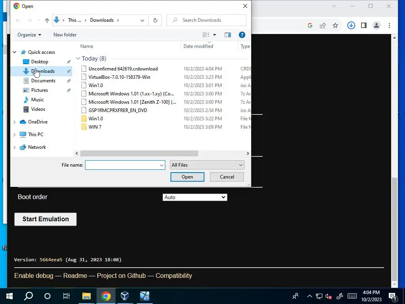Click the forward navigation arrow in Open dialog
Image resolution: width=405 pixels, height=304 pixels.
pos(29,20)
